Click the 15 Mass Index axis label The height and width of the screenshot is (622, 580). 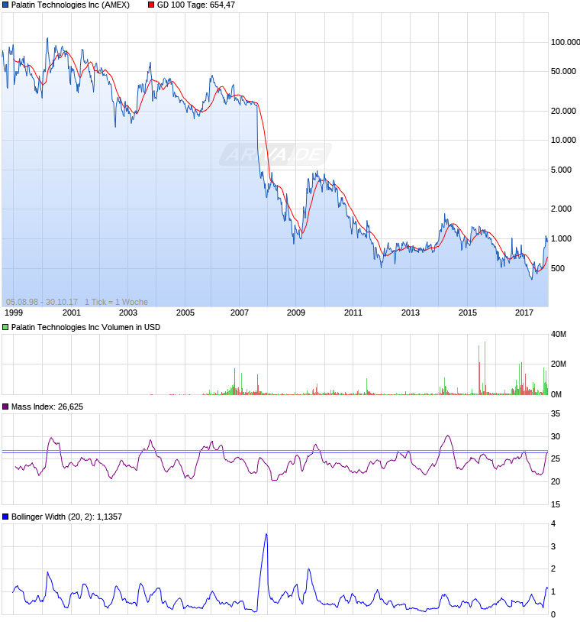point(556,504)
